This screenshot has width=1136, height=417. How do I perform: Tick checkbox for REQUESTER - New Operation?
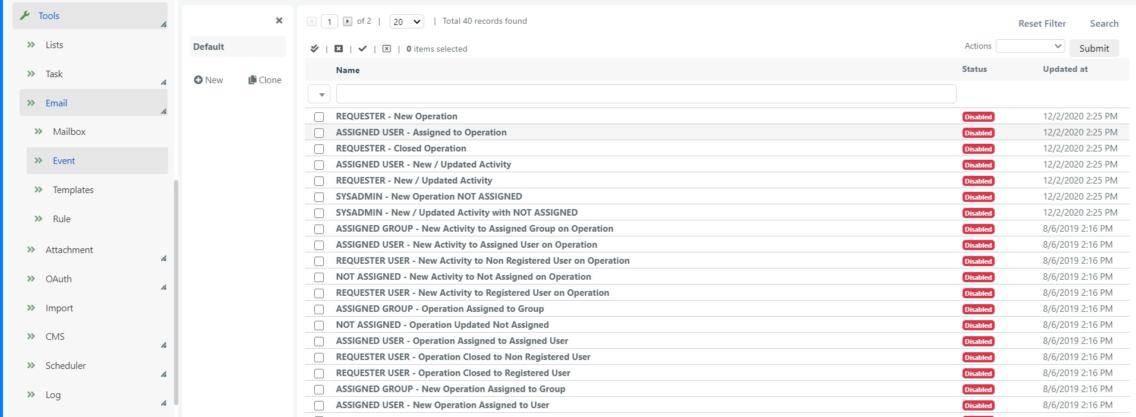[319, 117]
